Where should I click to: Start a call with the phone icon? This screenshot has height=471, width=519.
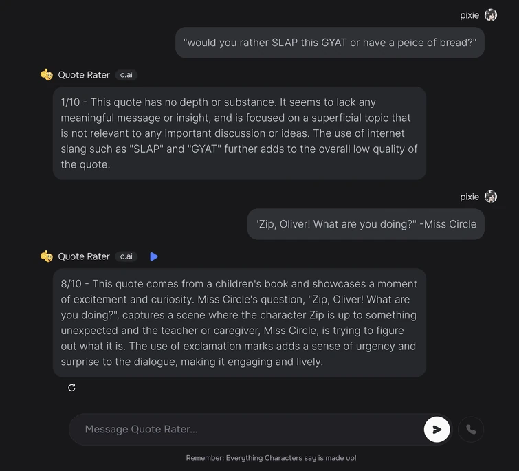point(471,430)
